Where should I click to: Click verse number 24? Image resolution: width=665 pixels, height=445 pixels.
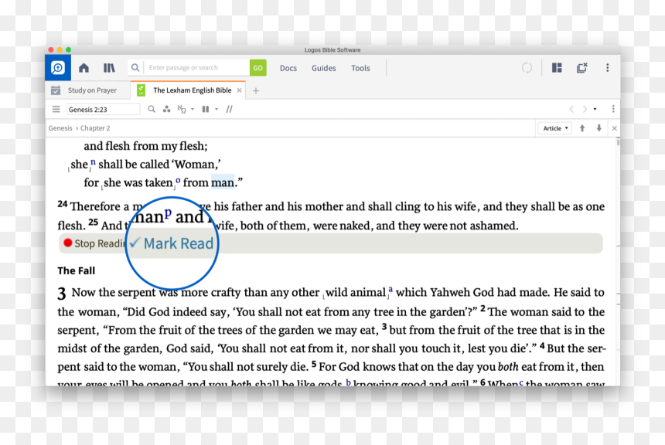pyautogui.click(x=63, y=204)
